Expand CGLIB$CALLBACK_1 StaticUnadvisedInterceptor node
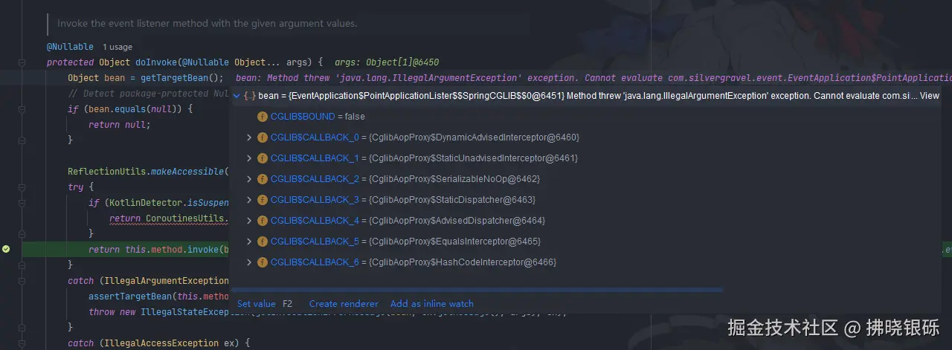The image size is (952, 350). click(x=249, y=158)
